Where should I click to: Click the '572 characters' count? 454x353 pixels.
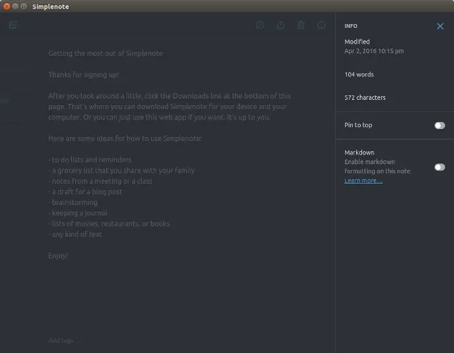(364, 97)
